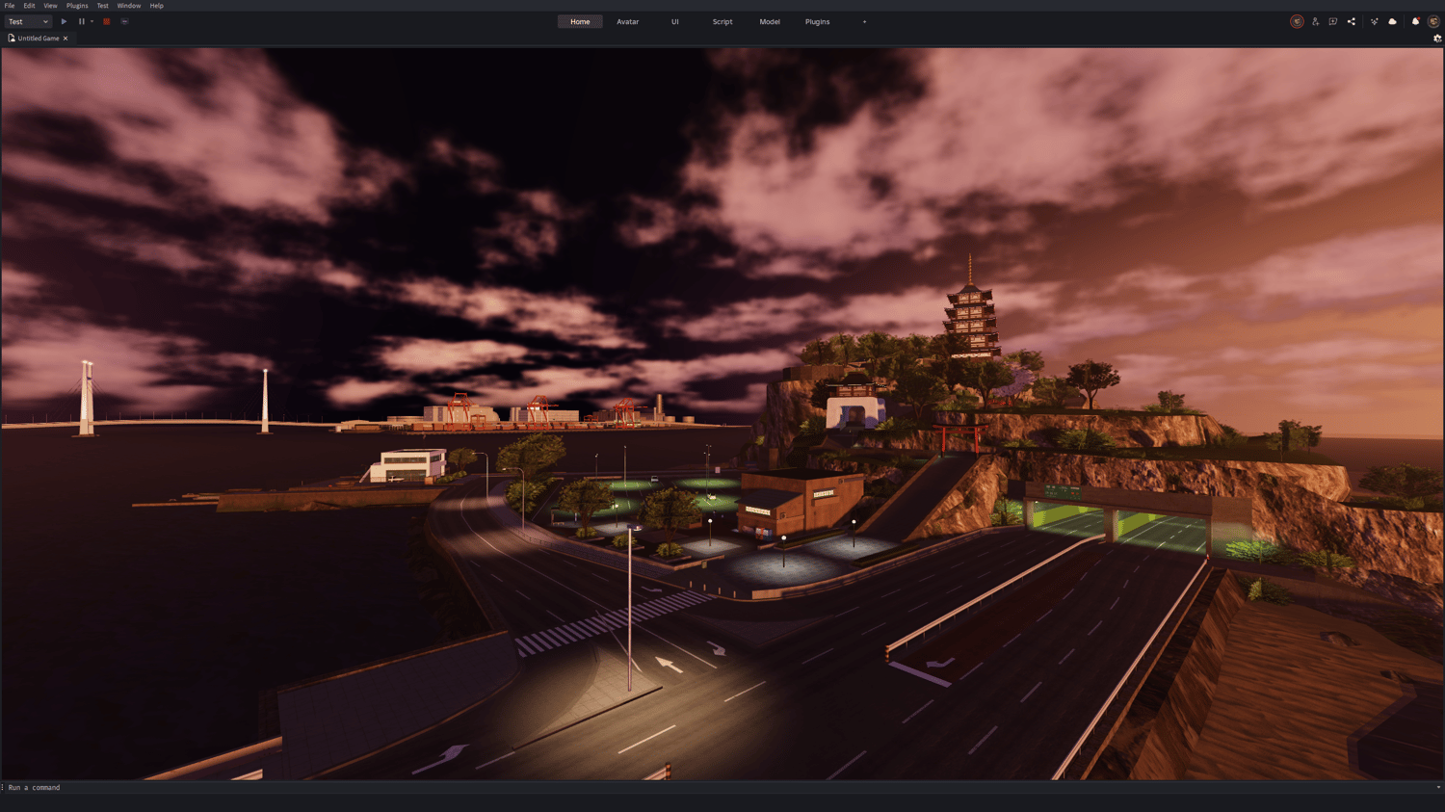The width and height of the screenshot is (1445, 812).
Task: Switch to the UI toolbar tab
Action: 675,21
